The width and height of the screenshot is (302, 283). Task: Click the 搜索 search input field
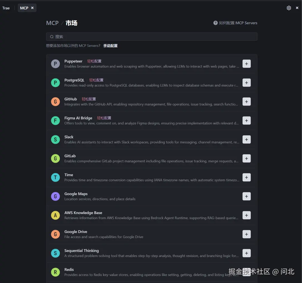tap(152, 37)
